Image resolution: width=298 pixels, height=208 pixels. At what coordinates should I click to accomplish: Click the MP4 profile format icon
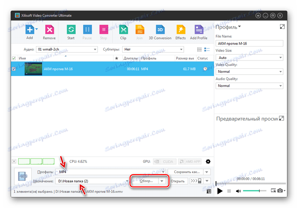(23, 176)
